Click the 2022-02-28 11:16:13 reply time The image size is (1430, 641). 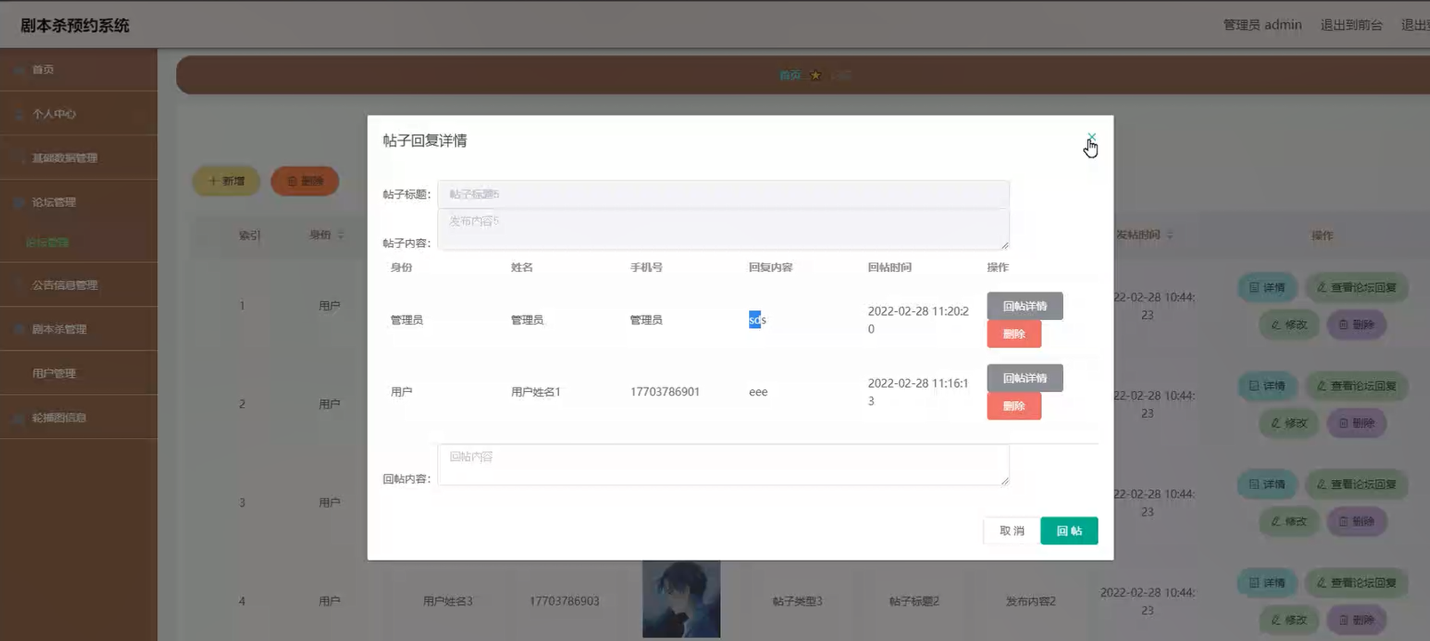tap(918, 392)
